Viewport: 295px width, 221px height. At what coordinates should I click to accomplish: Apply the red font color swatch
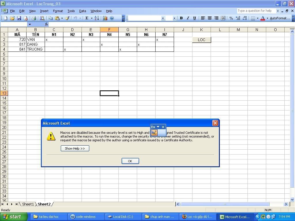point(263,18)
